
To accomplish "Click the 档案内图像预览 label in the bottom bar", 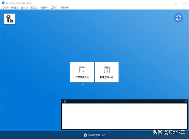I will (97, 135).
